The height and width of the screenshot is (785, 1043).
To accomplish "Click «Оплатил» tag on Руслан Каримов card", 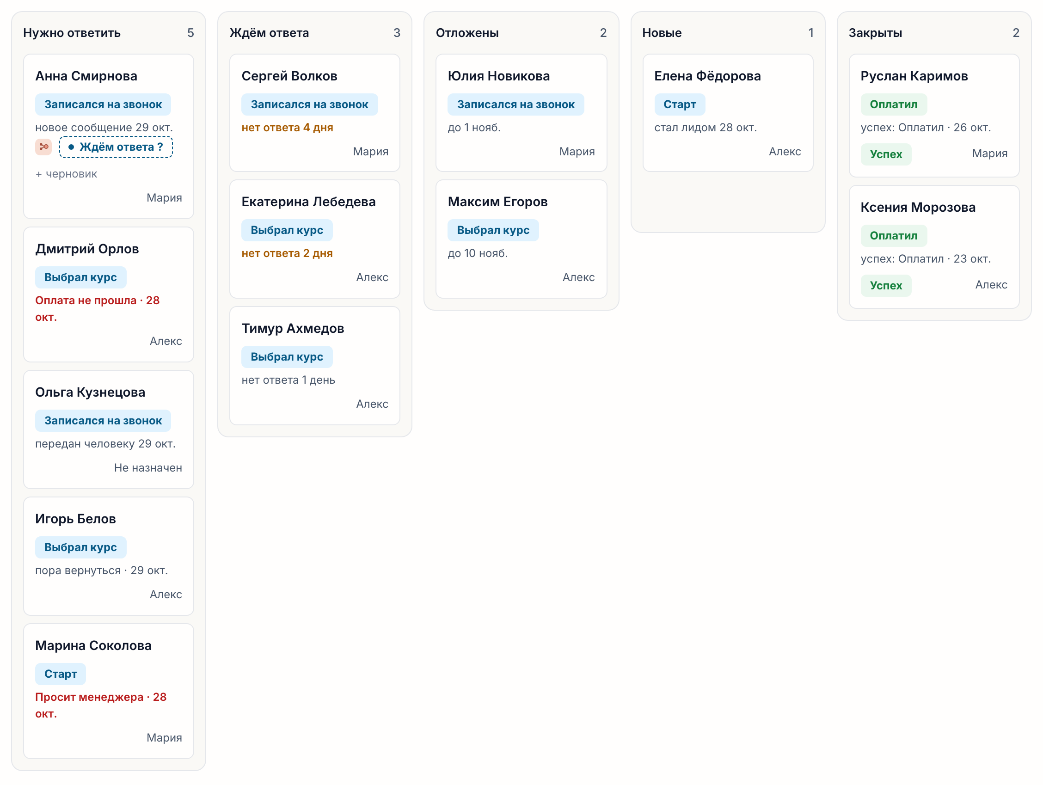I will tap(894, 104).
